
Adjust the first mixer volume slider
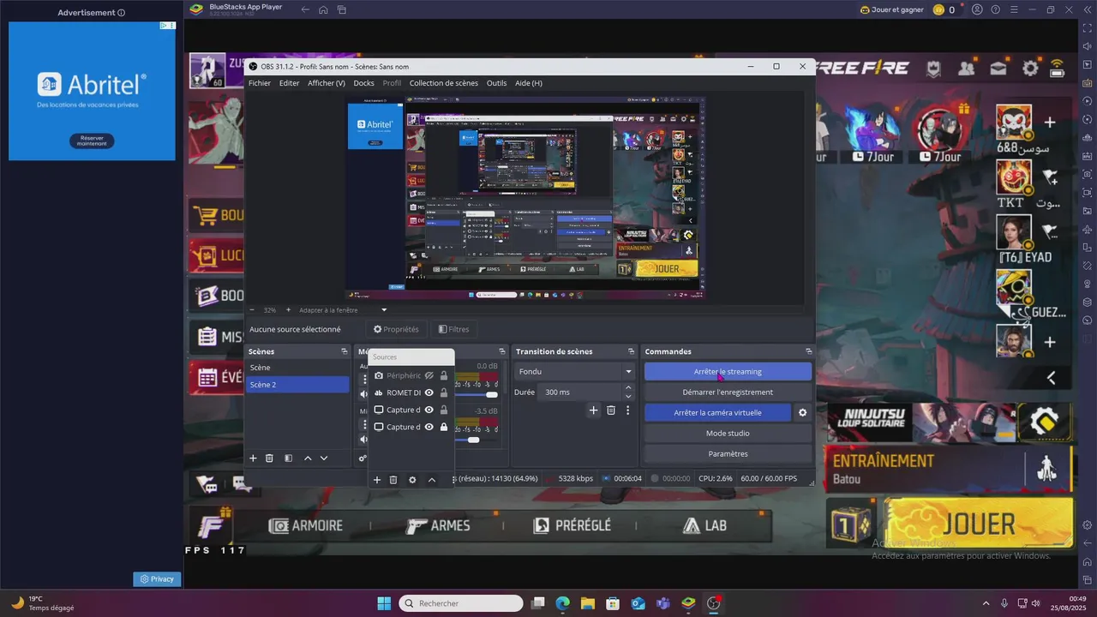pyautogui.click(x=492, y=394)
